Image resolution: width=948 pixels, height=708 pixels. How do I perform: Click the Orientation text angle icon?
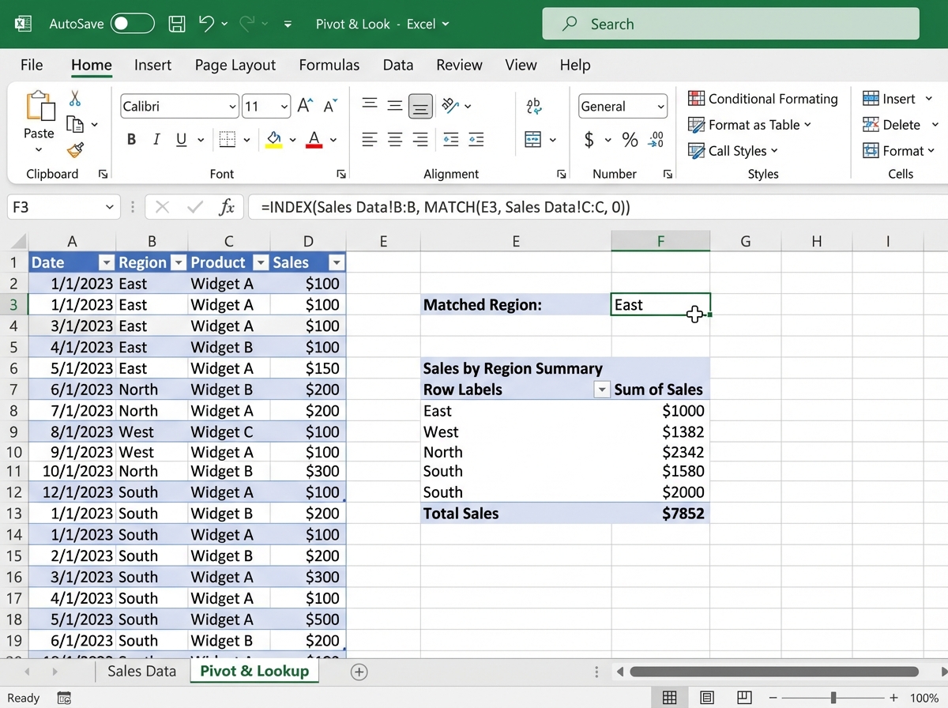451,105
